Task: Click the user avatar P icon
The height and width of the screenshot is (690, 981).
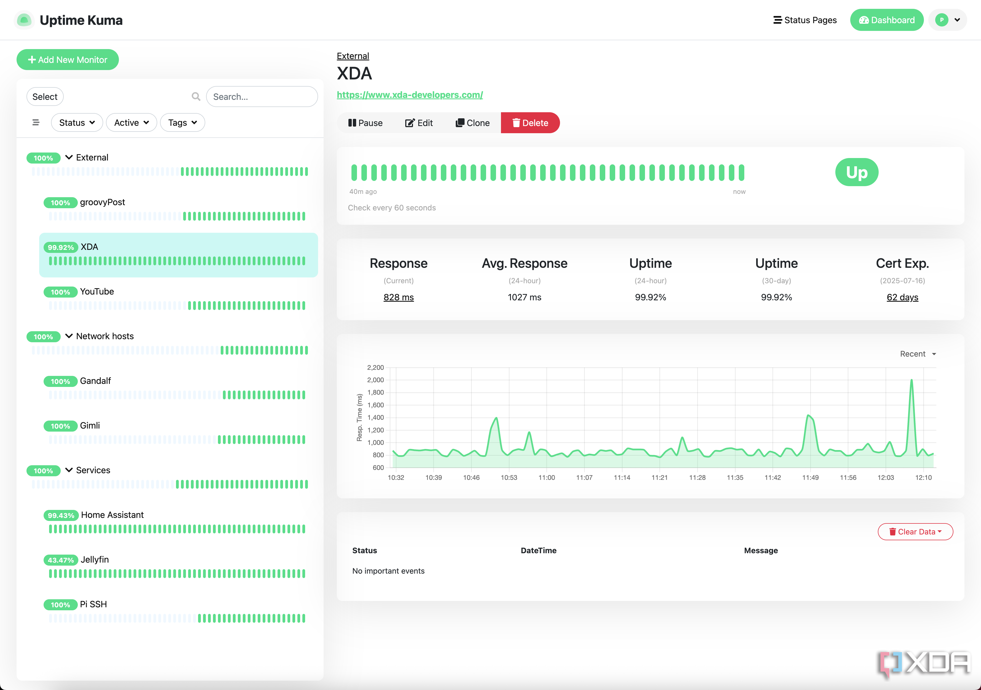Action: [941, 20]
